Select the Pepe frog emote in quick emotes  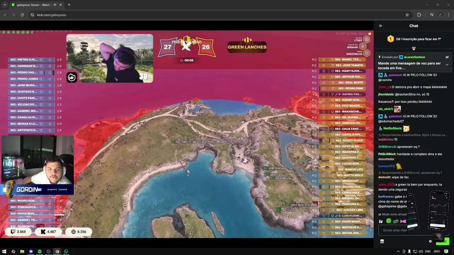point(396,221)
